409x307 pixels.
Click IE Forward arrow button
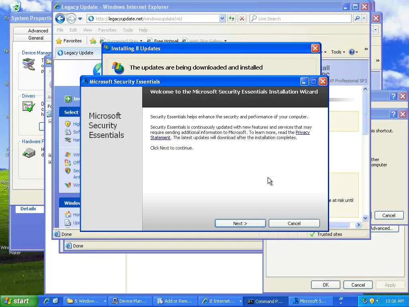pos(71,18)
